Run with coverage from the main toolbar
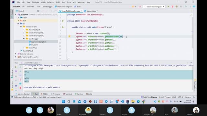 [177, 6]
